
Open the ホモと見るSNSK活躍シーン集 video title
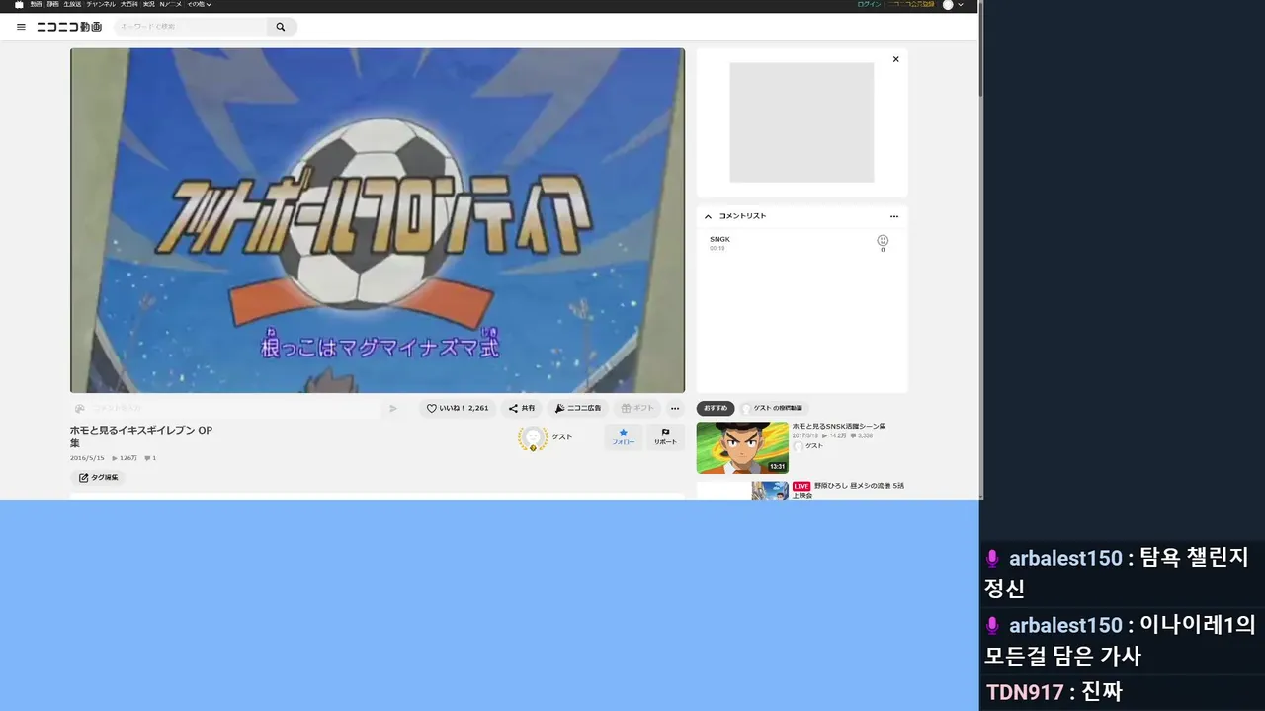tap(839, 426)
